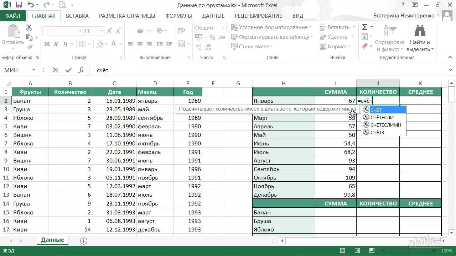This screenshot has width=456, height=256.
Task: Click the AutoSum sigma icon
Action: click(365, 27)
